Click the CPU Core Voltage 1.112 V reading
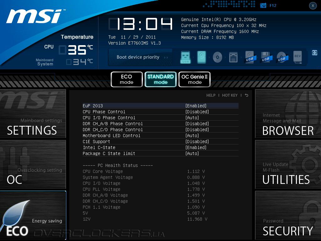Viewport: 321px width, 241px height. click(x=196, y=171)
